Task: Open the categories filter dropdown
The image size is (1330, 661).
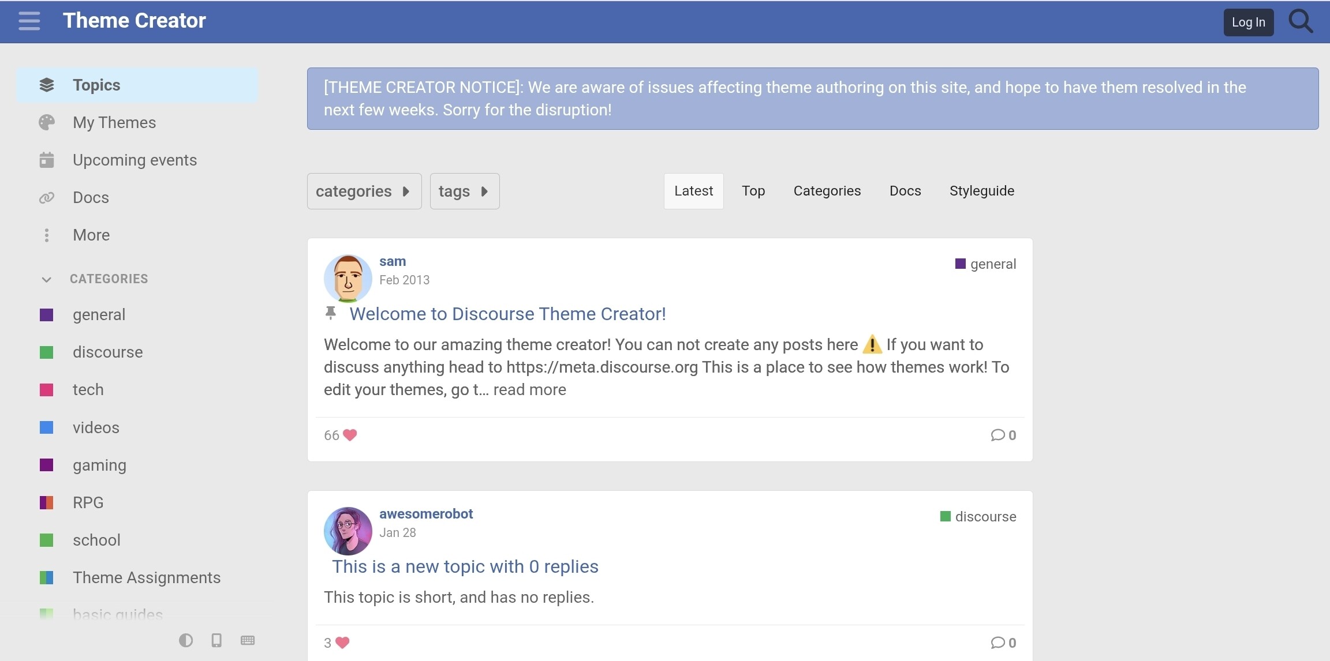Action: (364, 191)
